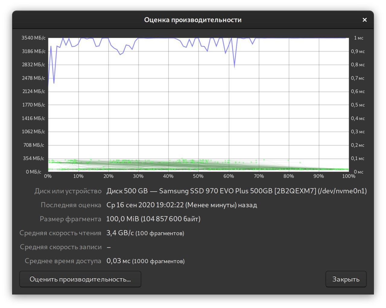Click the 90% label on the x-axis
This screenshot has width=386, height=308.
click(x=319, y=176)
